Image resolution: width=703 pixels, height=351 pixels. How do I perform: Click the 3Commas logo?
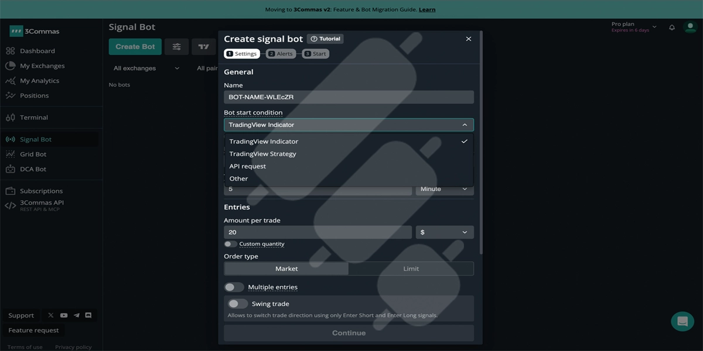pos(35,31)
